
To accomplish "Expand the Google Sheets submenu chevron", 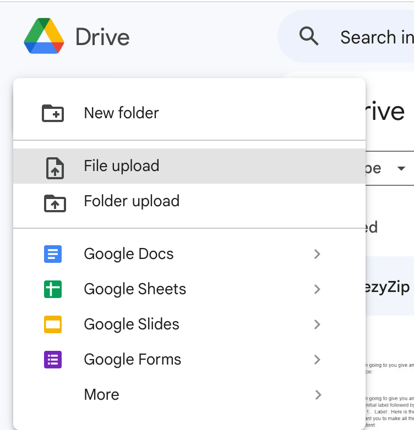I will [317, 289].
